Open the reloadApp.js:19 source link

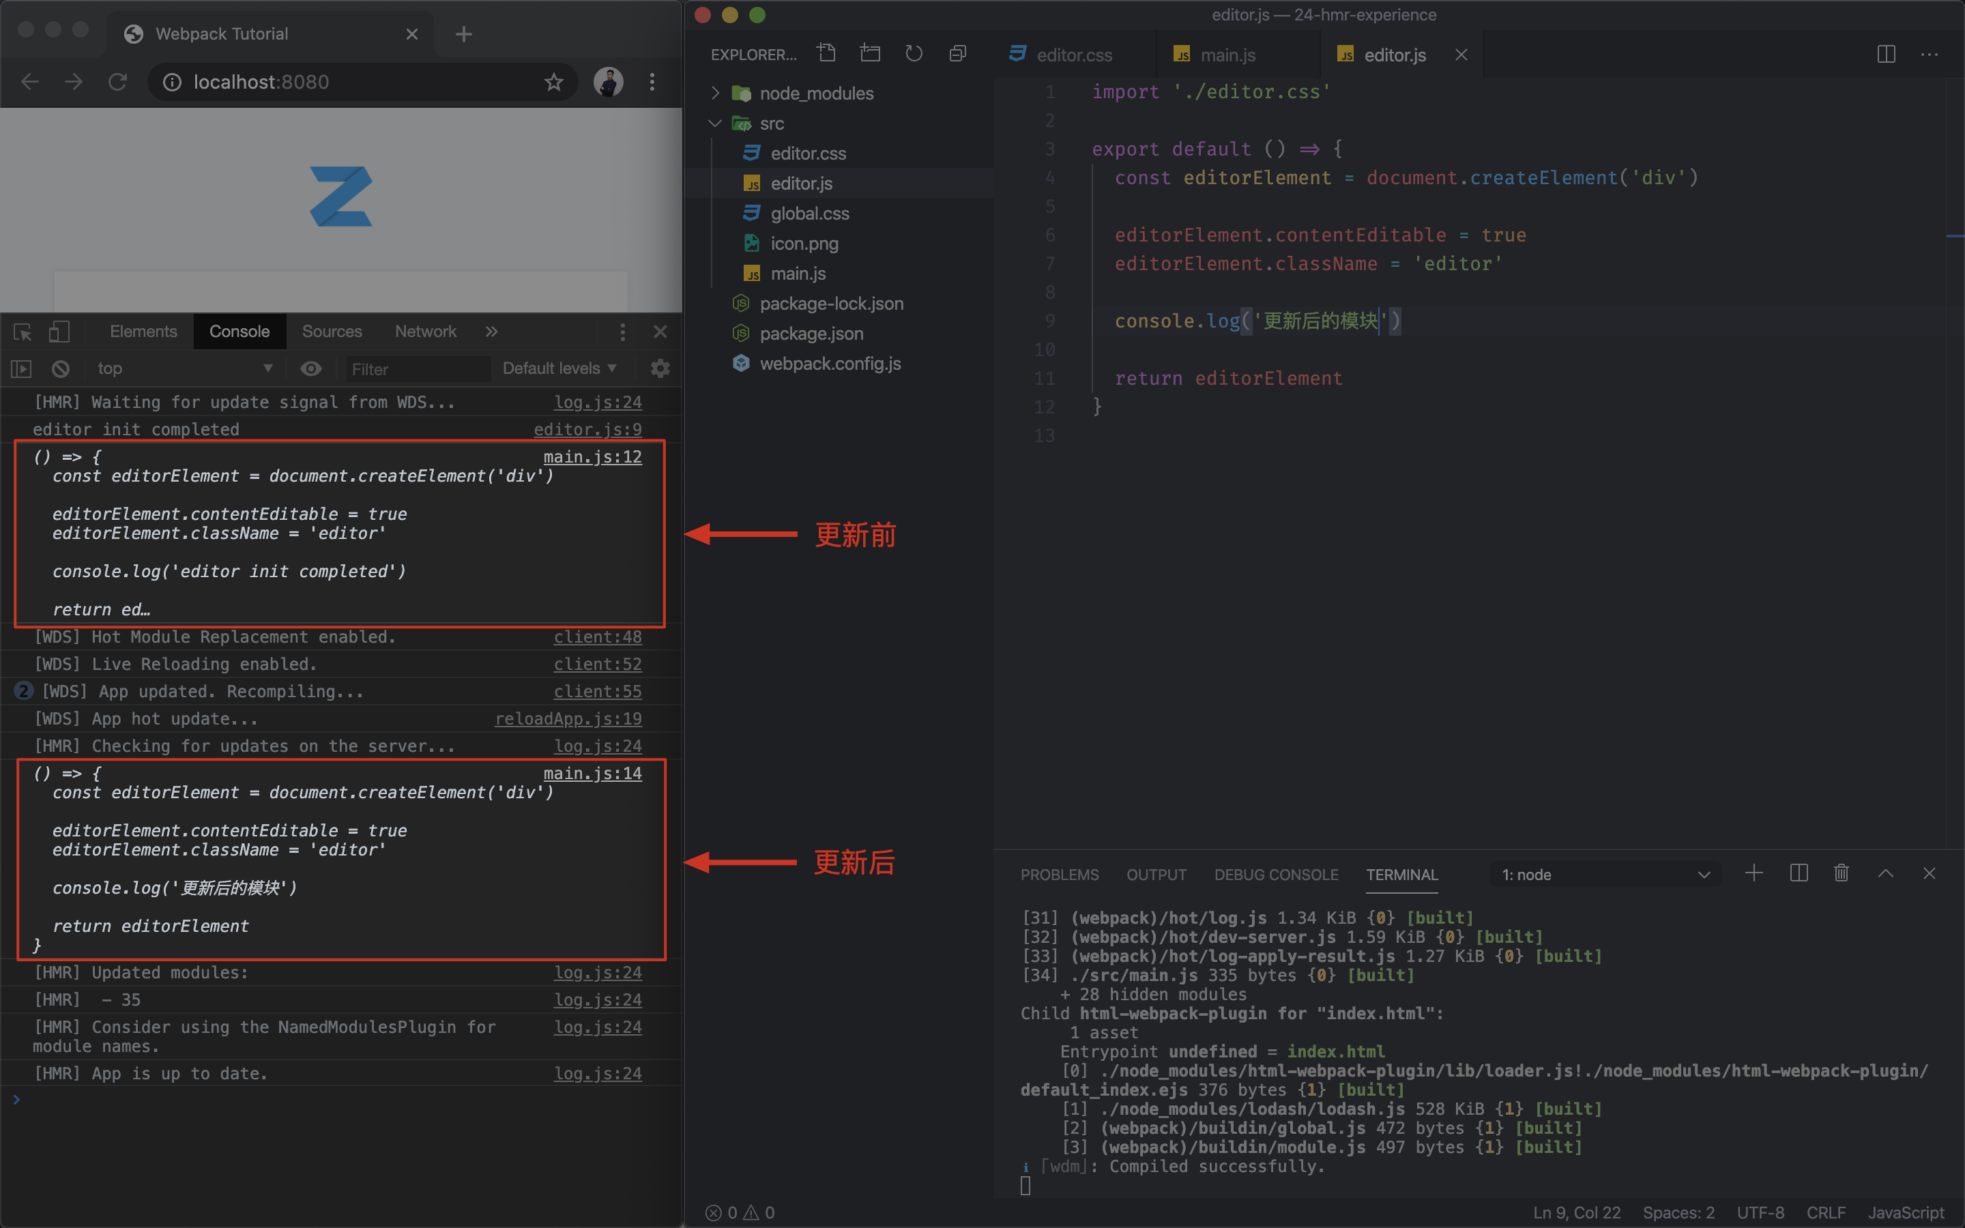coord(568,719)
